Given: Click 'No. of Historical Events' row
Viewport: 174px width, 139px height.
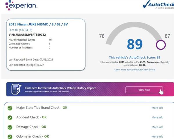Looking at the screenshot, I should click(30, 40).
